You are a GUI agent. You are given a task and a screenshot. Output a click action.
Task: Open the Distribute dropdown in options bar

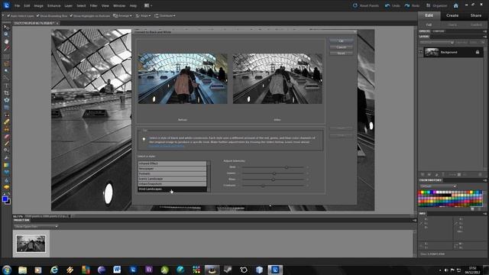point(165,15)
